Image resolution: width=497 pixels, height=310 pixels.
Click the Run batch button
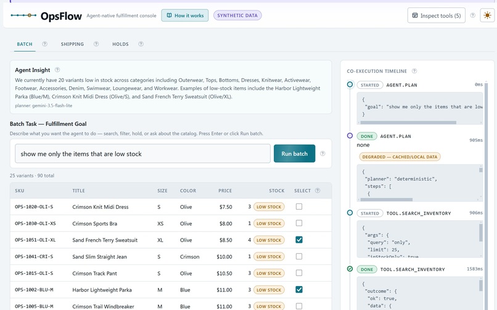(x=295, y=153)
